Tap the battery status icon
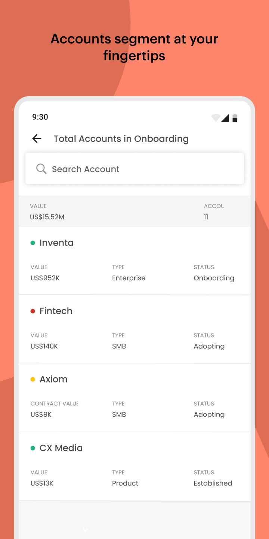This screenshot has width=269, height=539. (235, 118)
